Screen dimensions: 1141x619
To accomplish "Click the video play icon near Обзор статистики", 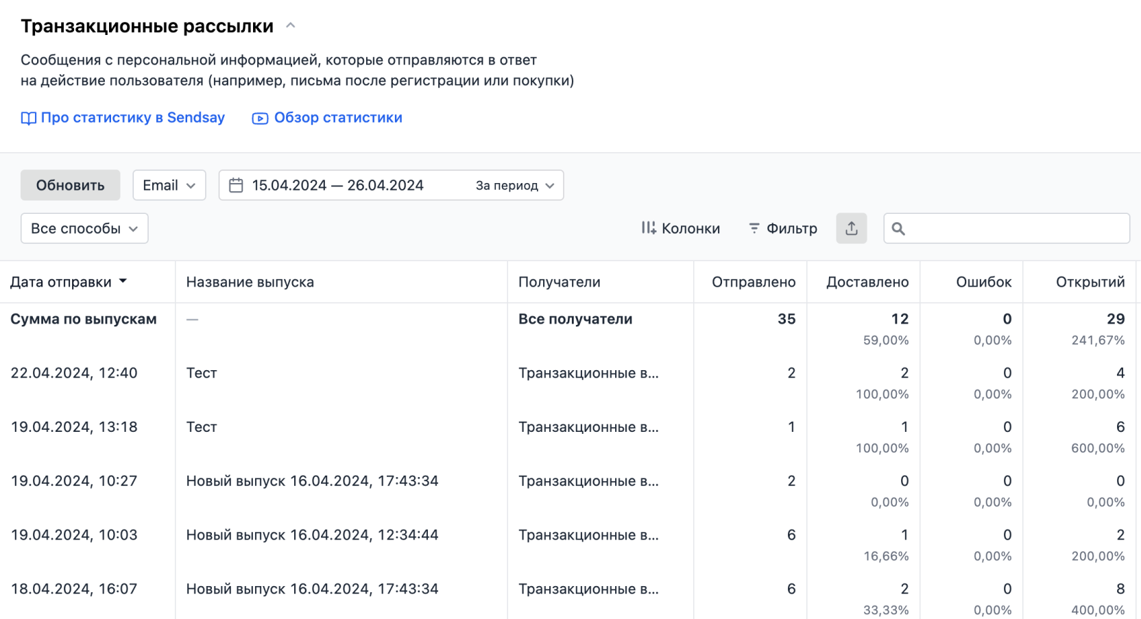I will [259, 118].
